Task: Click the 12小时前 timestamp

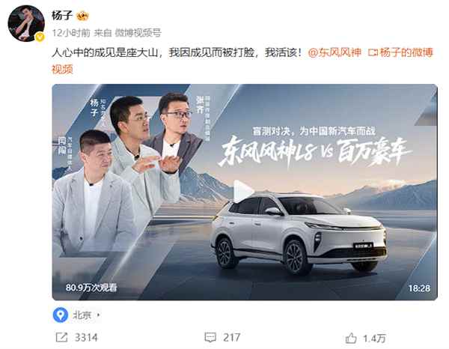Action: (71, 33)
